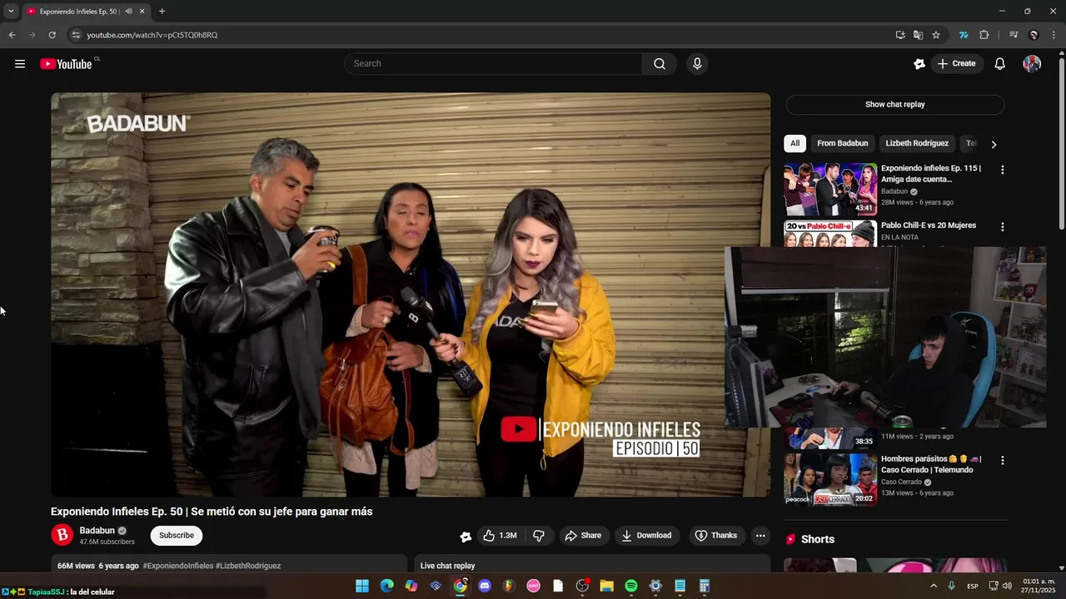Screen dimensions: 1066x599
Task: Dislike the video with thumbs down
Action: [539, 536]
